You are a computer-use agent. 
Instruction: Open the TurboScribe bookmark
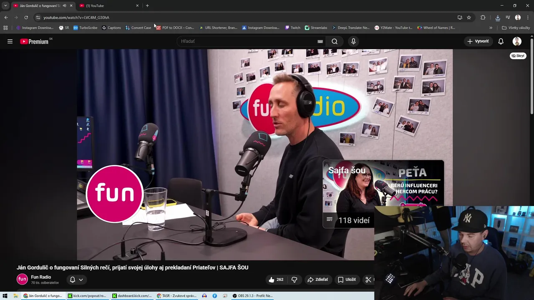[x=86, y=28]
